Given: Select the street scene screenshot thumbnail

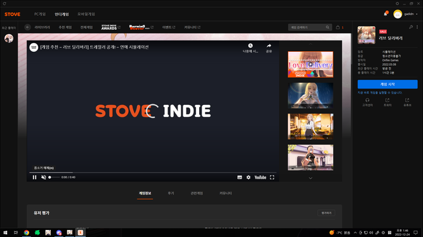Looking at the screenshot, I should point(311,157).
